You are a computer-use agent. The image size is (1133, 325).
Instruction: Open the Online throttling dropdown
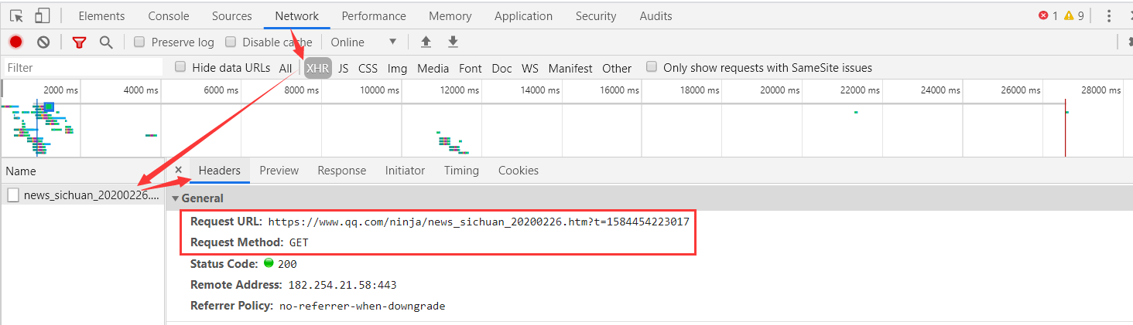click(x=364, y=42)
